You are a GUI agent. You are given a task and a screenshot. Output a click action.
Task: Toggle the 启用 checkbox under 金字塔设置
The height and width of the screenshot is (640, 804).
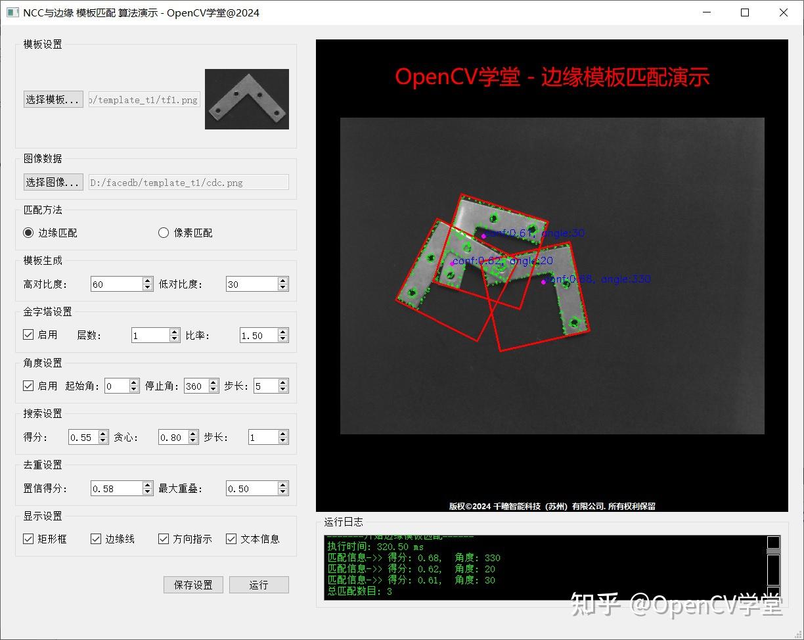tap(27, 334)
